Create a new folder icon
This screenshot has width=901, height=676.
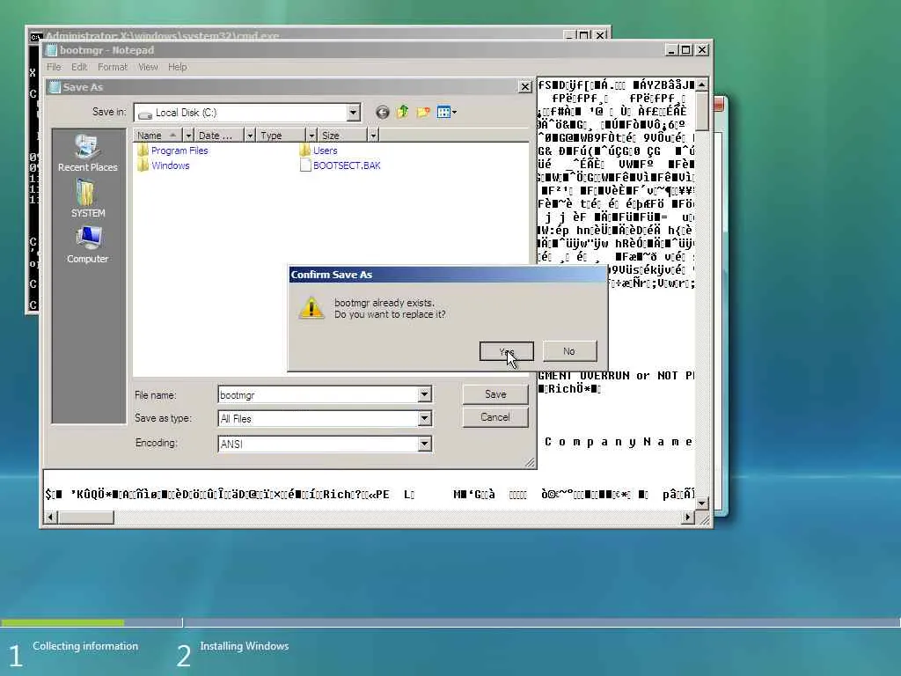423,112
